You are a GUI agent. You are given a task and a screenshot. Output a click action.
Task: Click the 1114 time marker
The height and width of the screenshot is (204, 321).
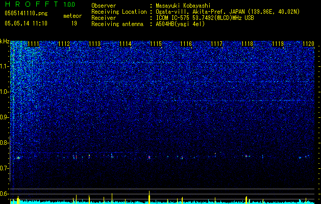coord(126,44)
